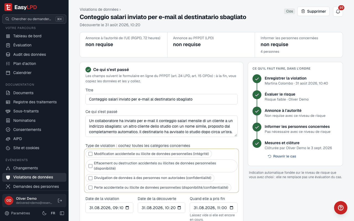
Task: Go to Changements
Action: tap(34, 168)
